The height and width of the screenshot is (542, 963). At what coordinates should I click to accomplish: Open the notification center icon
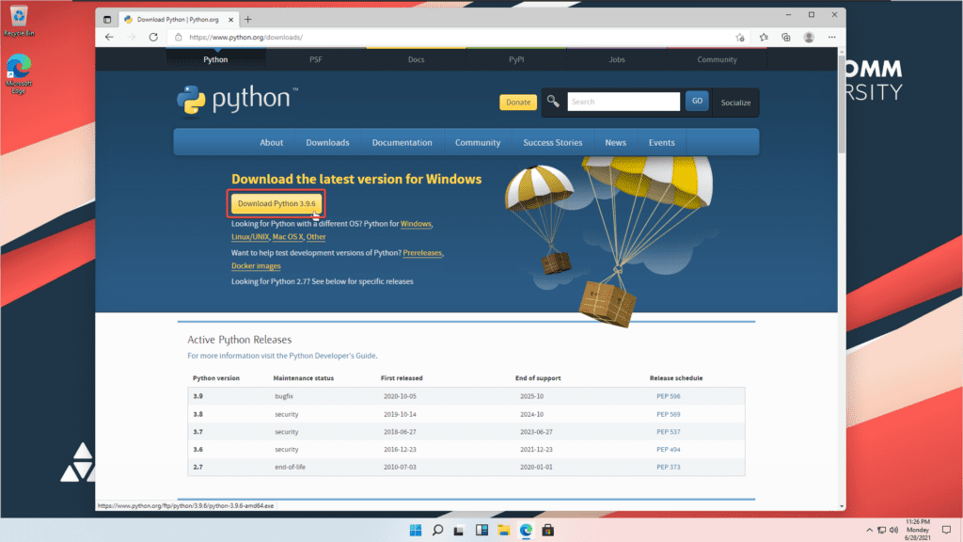(946, 531)
